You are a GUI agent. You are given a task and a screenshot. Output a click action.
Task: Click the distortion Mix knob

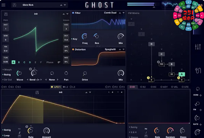point(120,73)
